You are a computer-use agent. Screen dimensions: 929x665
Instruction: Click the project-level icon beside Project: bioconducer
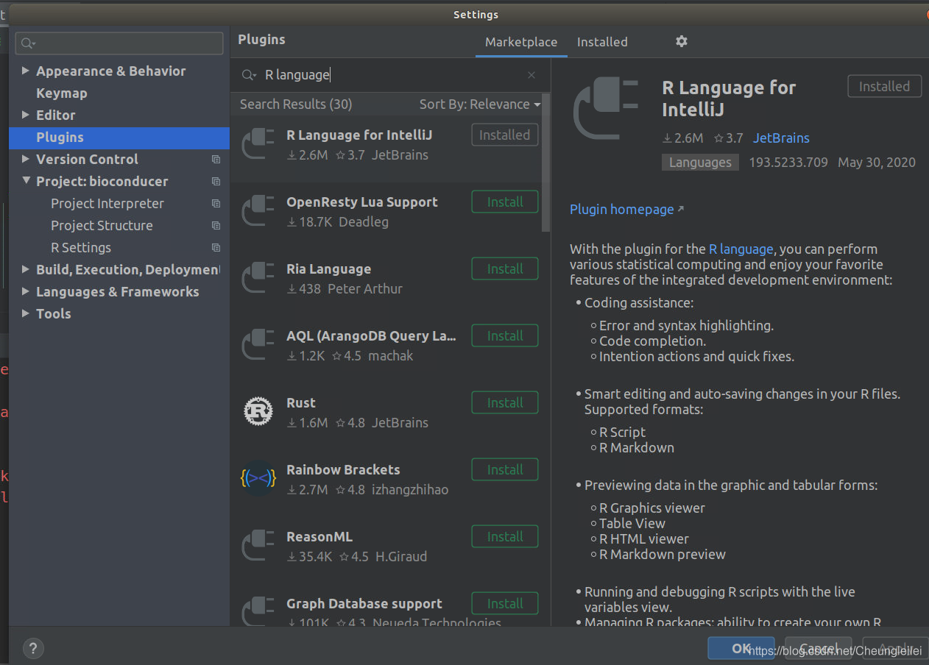(x=216, y=182)
